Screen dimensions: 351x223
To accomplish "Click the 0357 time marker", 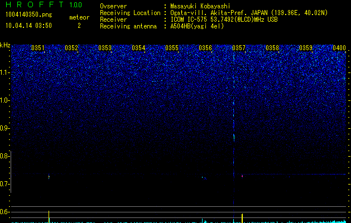I will click(x=239, y=48).
